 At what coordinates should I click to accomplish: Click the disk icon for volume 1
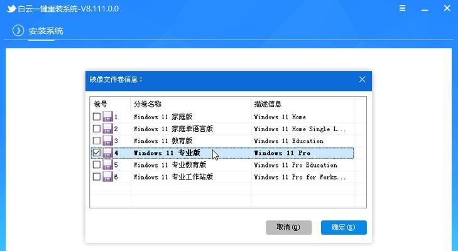point(108,117)
